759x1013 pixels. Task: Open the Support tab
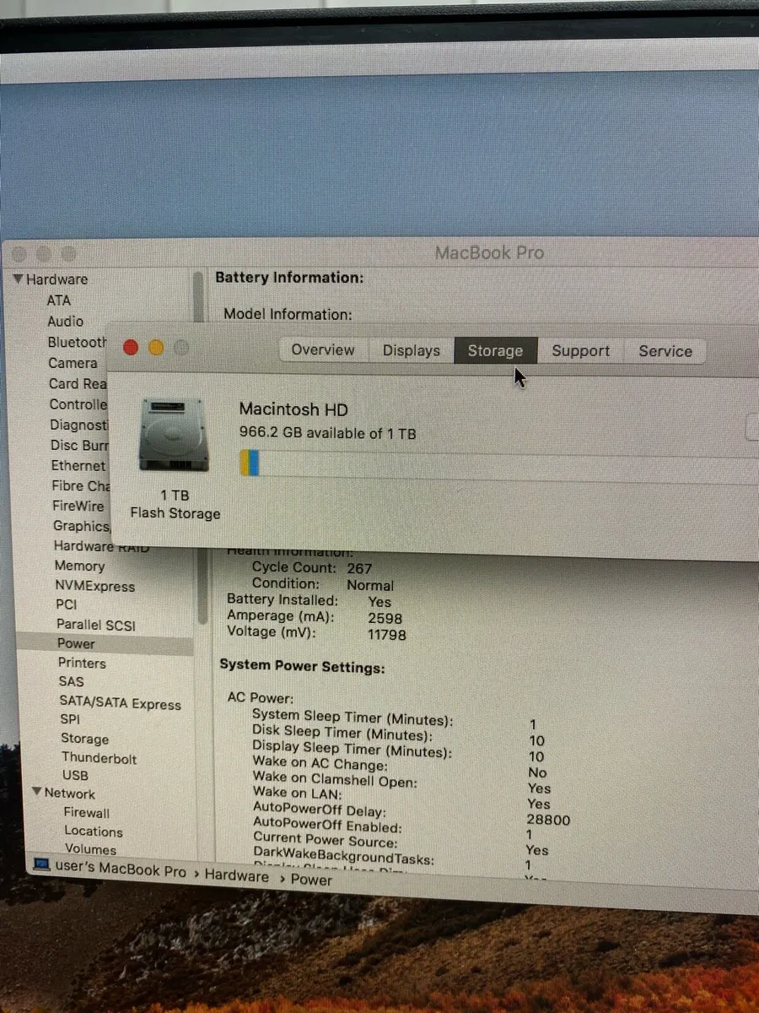(x=580, y=352)
